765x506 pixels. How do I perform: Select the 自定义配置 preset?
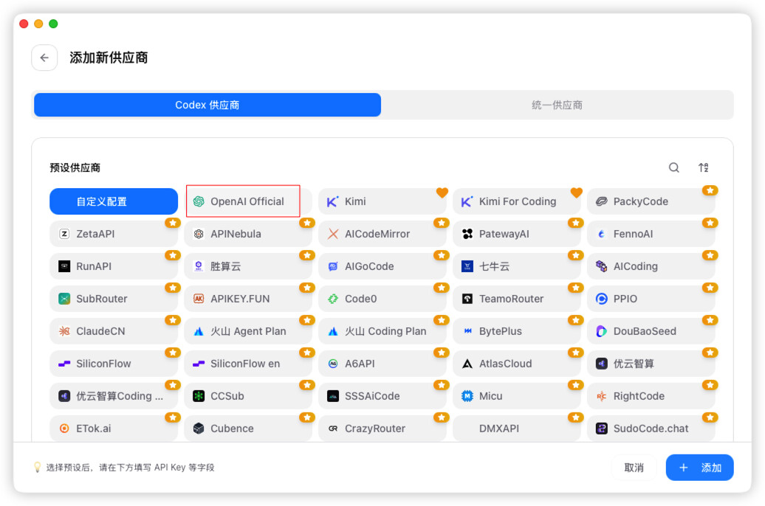coord(114,201)
